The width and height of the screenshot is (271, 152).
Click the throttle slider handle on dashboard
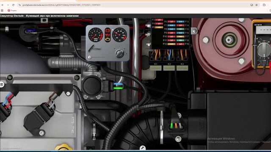pos(89,57)
